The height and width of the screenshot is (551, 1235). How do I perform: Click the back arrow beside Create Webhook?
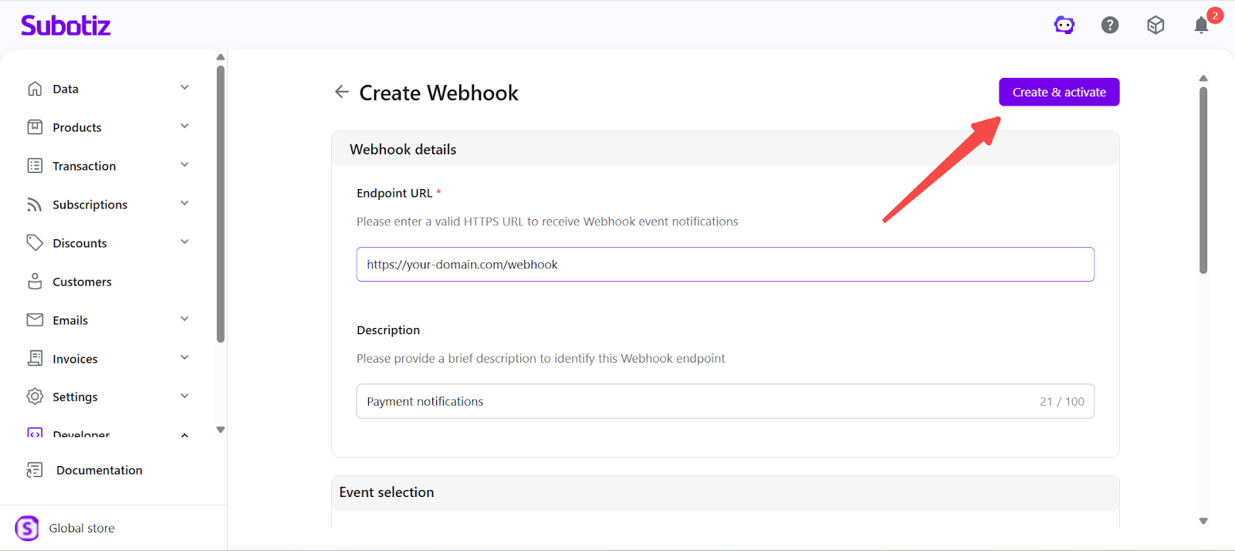click(342, 93)
